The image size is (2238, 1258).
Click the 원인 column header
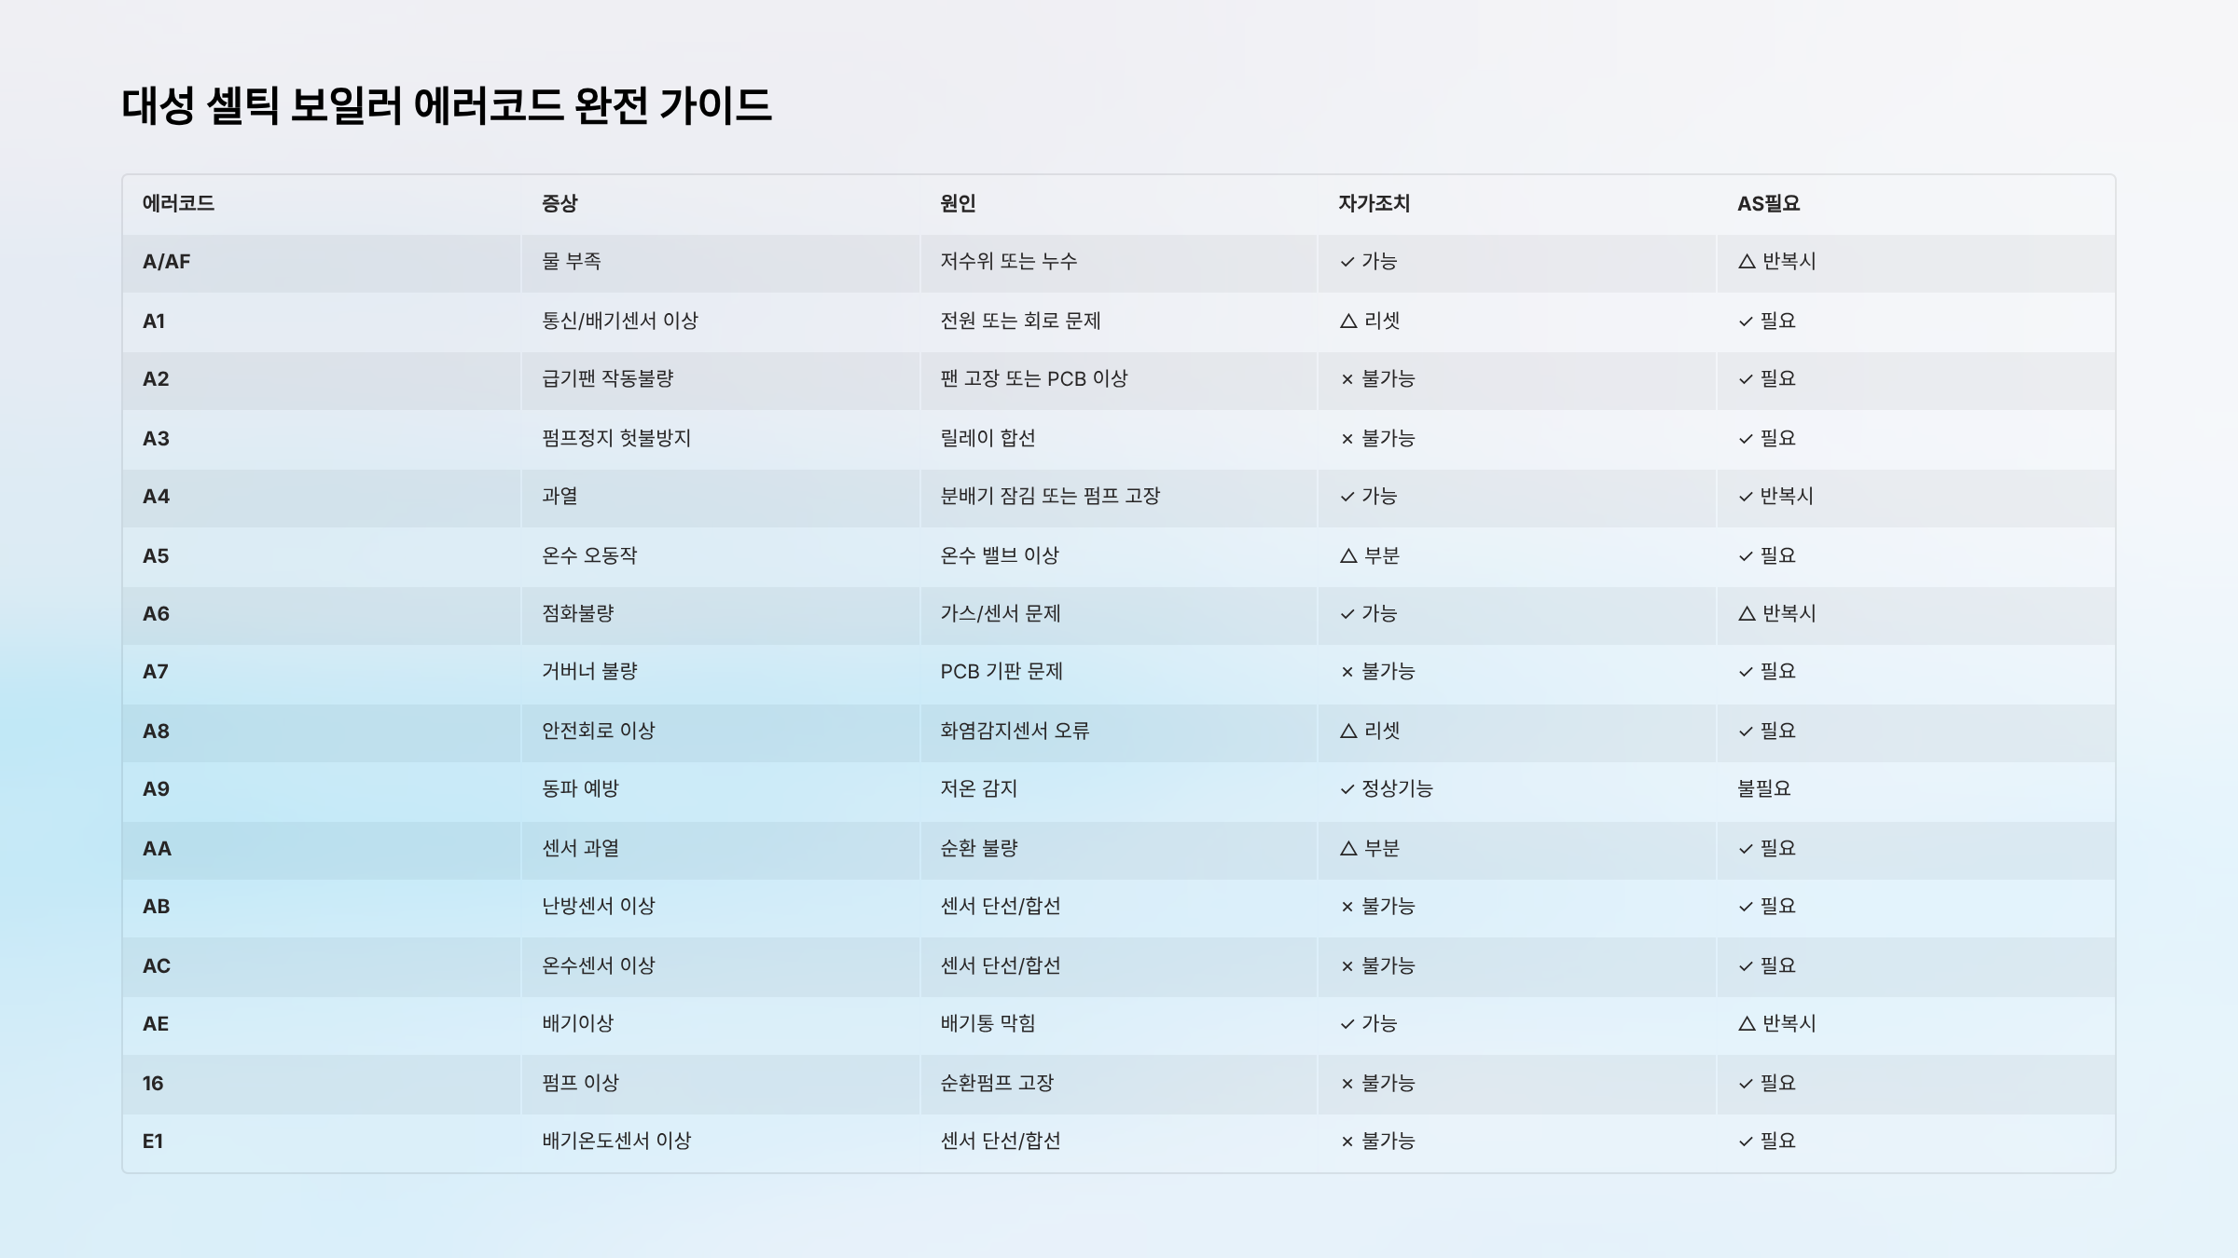pos(958,203)
